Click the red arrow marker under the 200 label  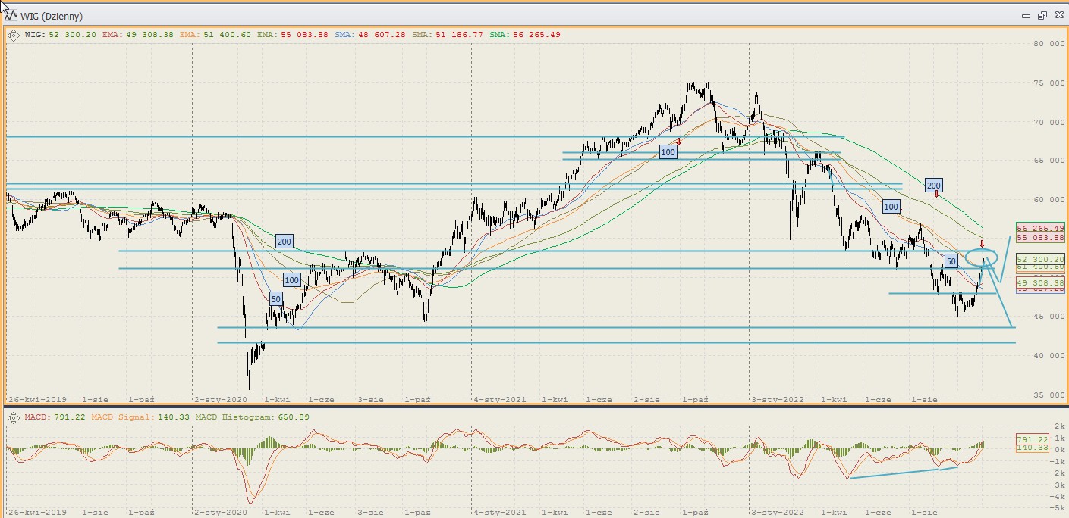(x=937, y=195)
